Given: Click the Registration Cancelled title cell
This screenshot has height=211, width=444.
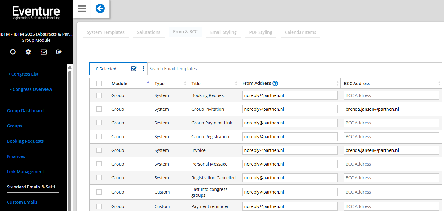Looking at the screenshot, I should tap(213, 178).
